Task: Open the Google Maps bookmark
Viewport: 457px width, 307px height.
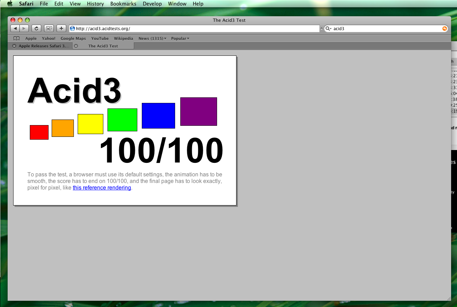Action: (x=73, y=38)
